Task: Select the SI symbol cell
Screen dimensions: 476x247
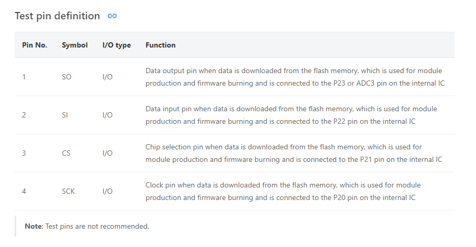Action: pyautogui.click(x=64, y=115)
